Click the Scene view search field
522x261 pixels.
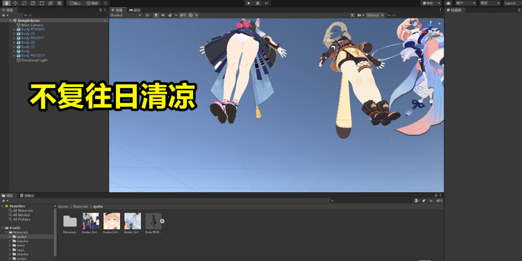(x=414, y=15)
